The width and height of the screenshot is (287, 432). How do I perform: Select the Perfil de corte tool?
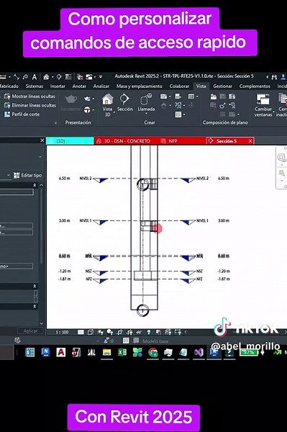tap(22, 114)
